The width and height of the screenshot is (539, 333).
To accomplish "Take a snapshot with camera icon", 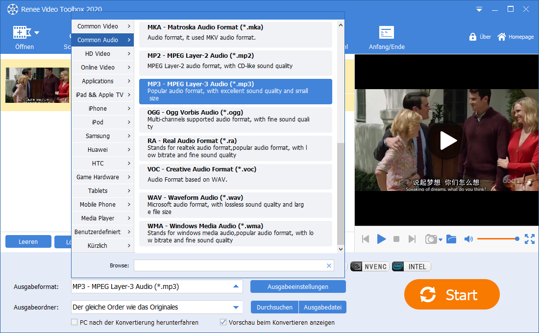I will click(x=431, y=239).
